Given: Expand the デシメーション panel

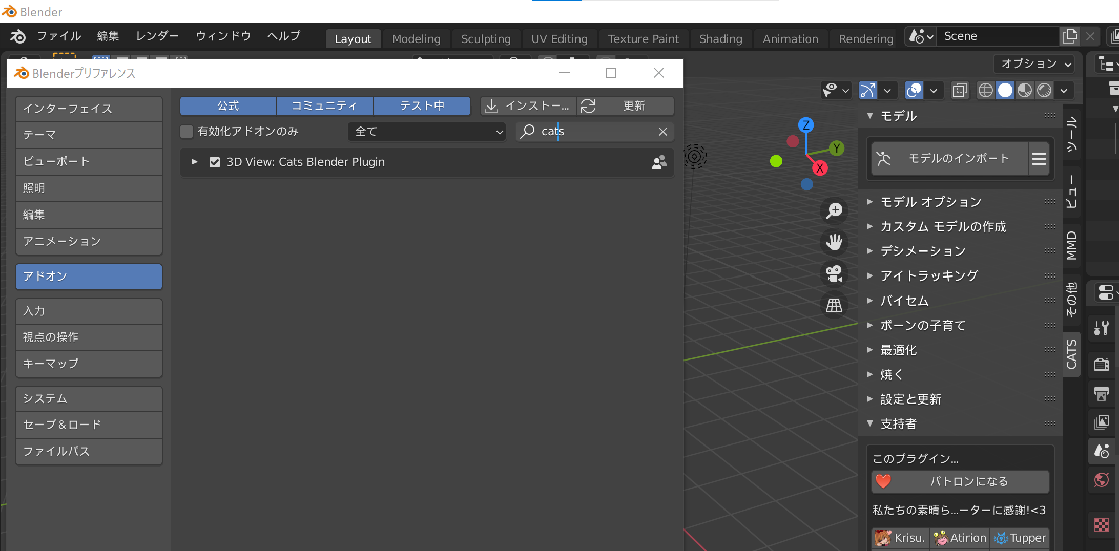Looking at the screenshot, I should tap(923, 251).
